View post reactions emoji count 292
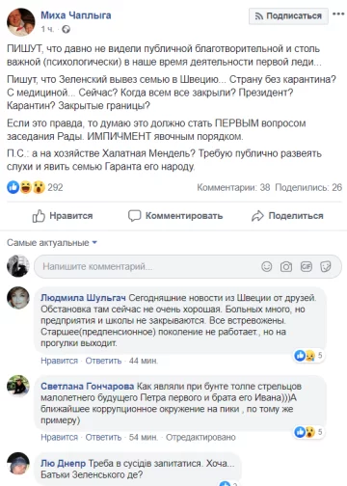347x486 pixels. [35, 187]
